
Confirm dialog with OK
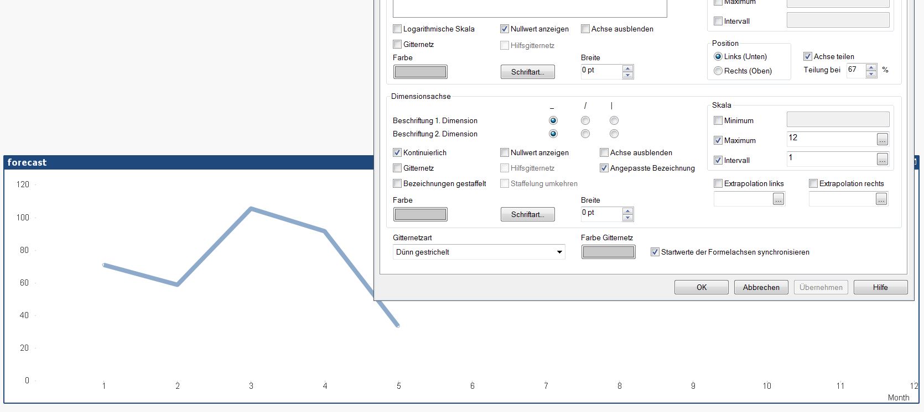pyautogui.click(x=702, y=287)
